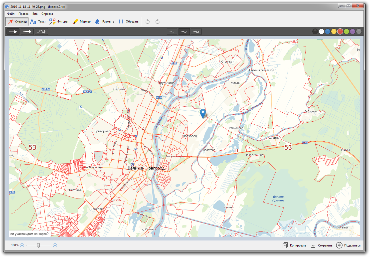Click the Плетниха label on map
Image resolution: width=370 pixels, height=257 pixels.
(75, 190)
